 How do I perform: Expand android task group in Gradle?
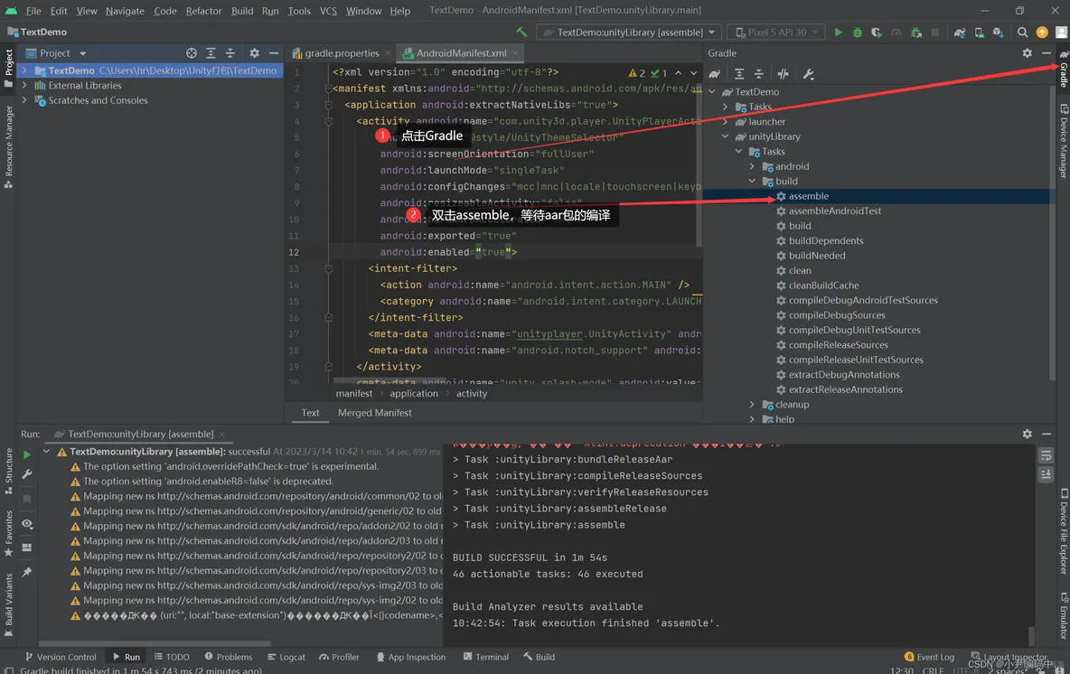(x=752, y=166)
